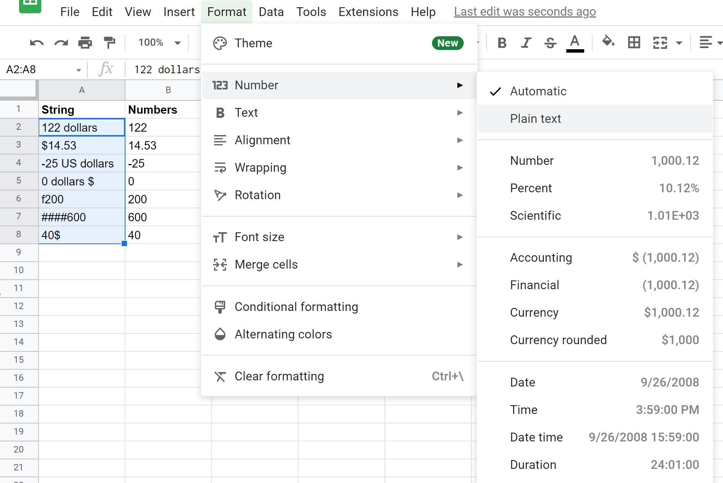Viewport: 723px width, 483px height.
Task: Click the Undo arrow icon
Action: click(x=37, y=43)
